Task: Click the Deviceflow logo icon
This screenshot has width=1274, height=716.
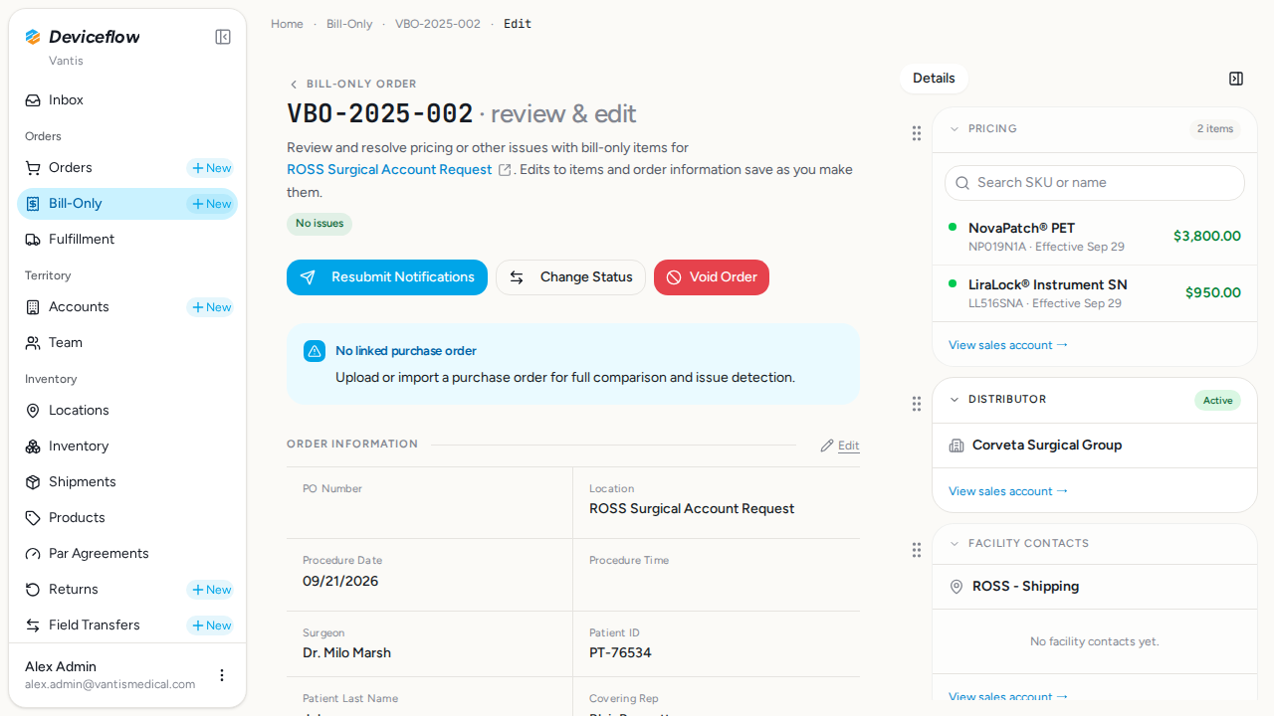Action: click(33, 37)
